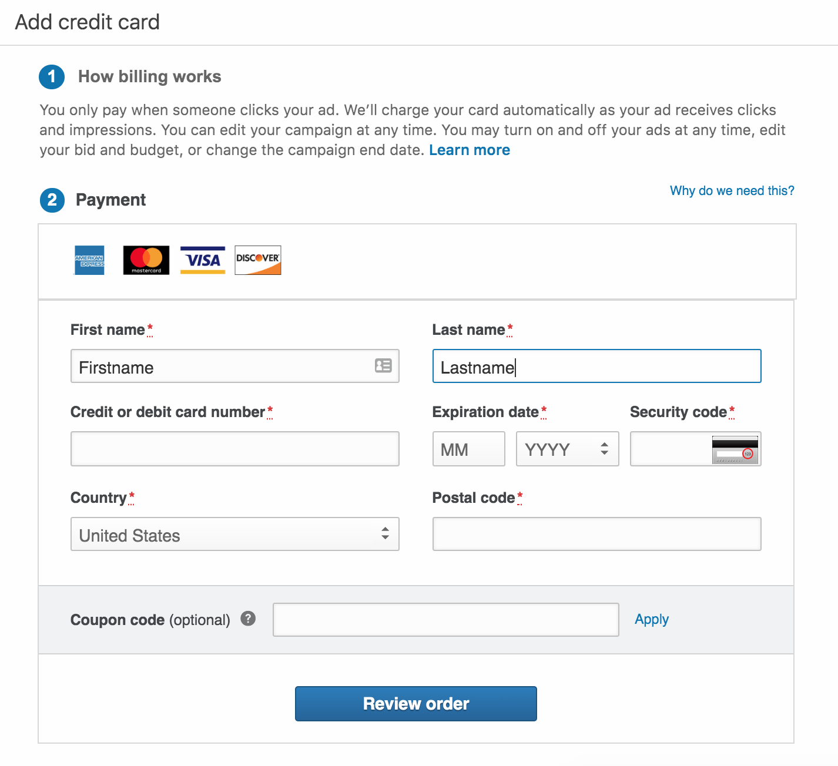Open the Country dropdown showing United States
The width and height of the screenshot is (838, 766).
click(234, 535)
